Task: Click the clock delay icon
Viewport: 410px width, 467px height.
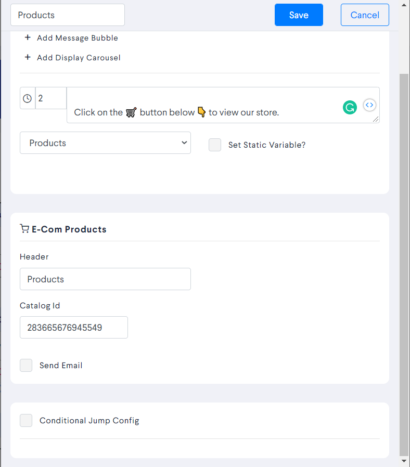Action: pyautogui.click(x=28, y=98)
